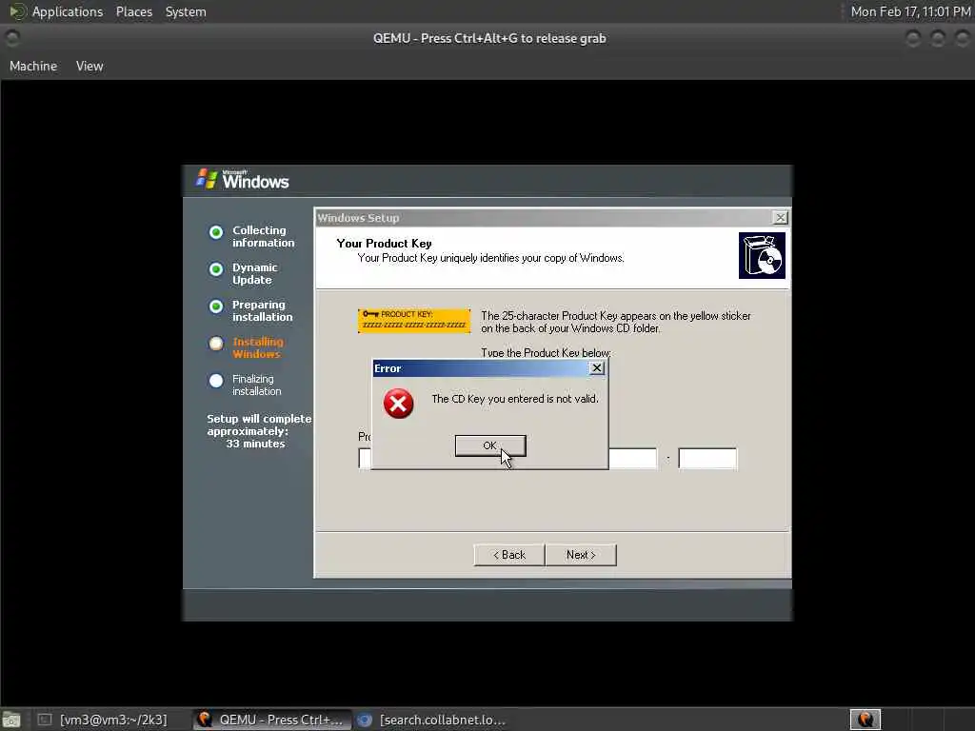Click the Applications menu logo icon
This screenshot has width=975, height=731.
17,11
